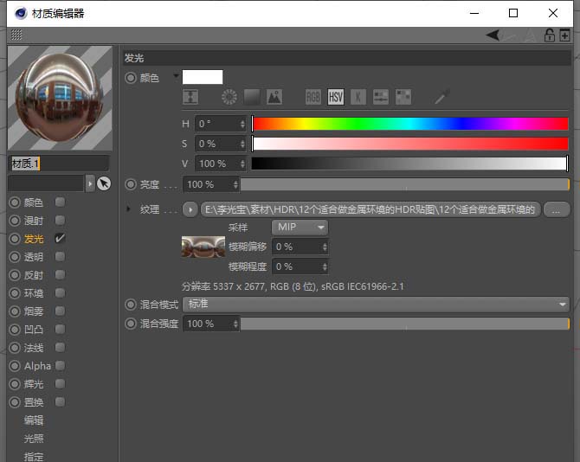Switch color mode to RGB
Image resolution: width=580 pixels, height=462 pixels.
313,97
